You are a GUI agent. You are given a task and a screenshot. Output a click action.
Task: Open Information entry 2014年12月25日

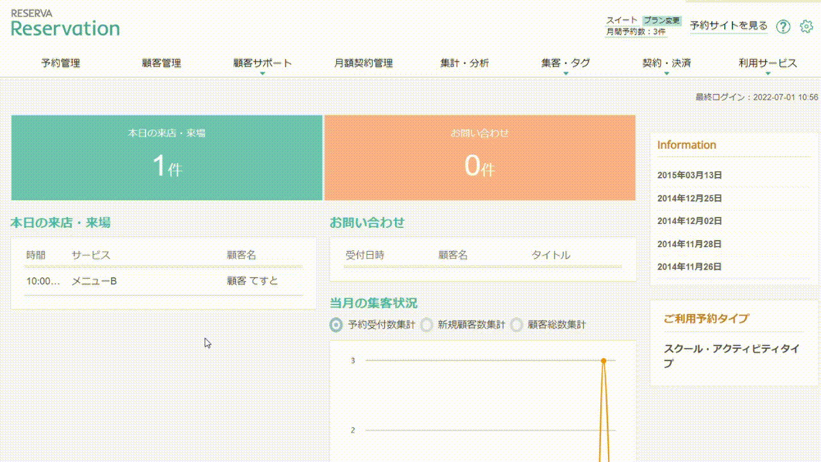[690, 198]
